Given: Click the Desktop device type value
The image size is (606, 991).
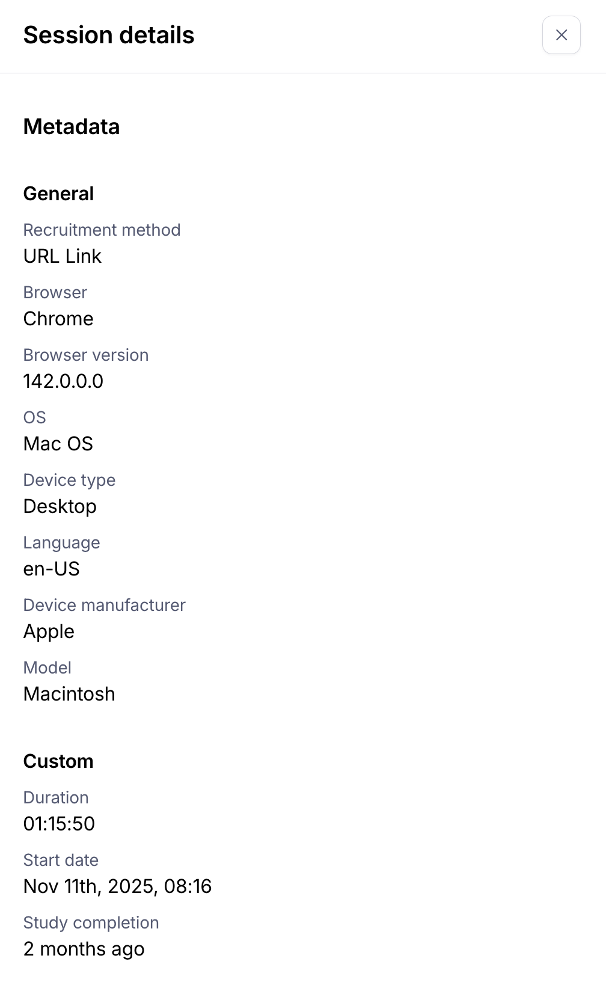Looking at the screenshot, I should [x=60, y=506].
